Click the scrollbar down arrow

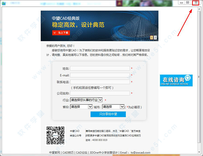pyautogui.click(x=199, y=152)
